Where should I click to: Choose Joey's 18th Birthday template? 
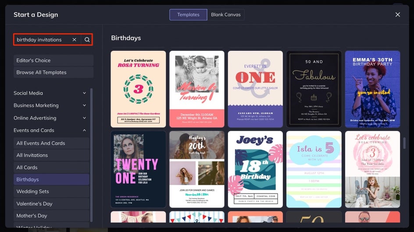click(255, 170)
